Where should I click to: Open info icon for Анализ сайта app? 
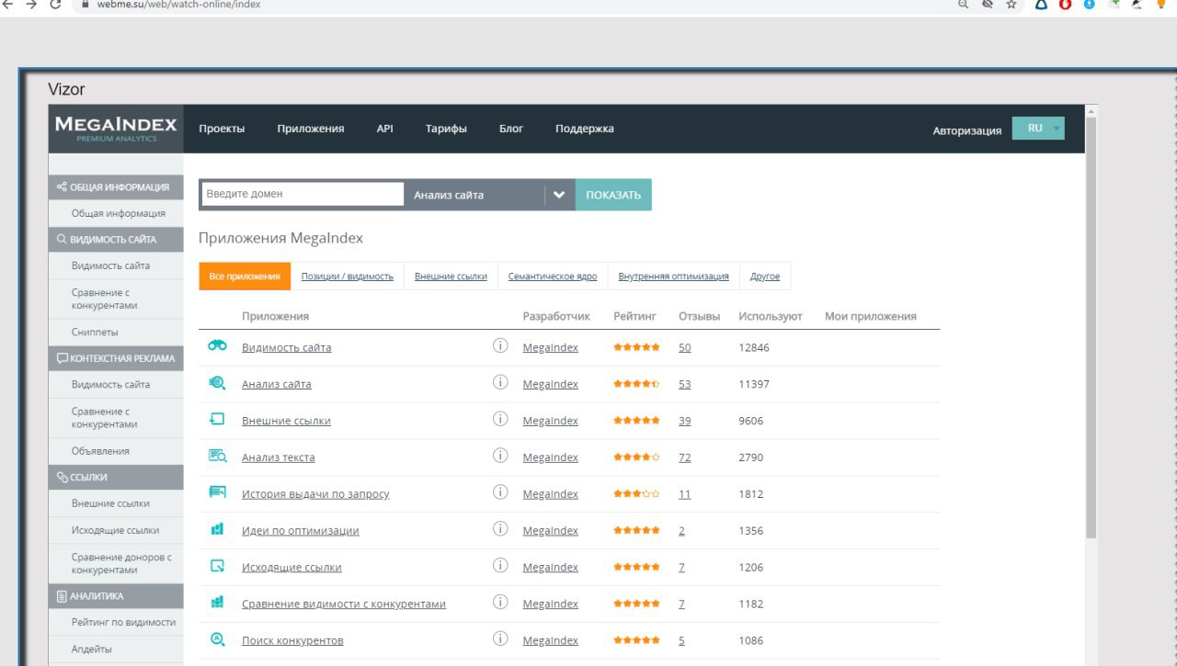tap(500, 382)
